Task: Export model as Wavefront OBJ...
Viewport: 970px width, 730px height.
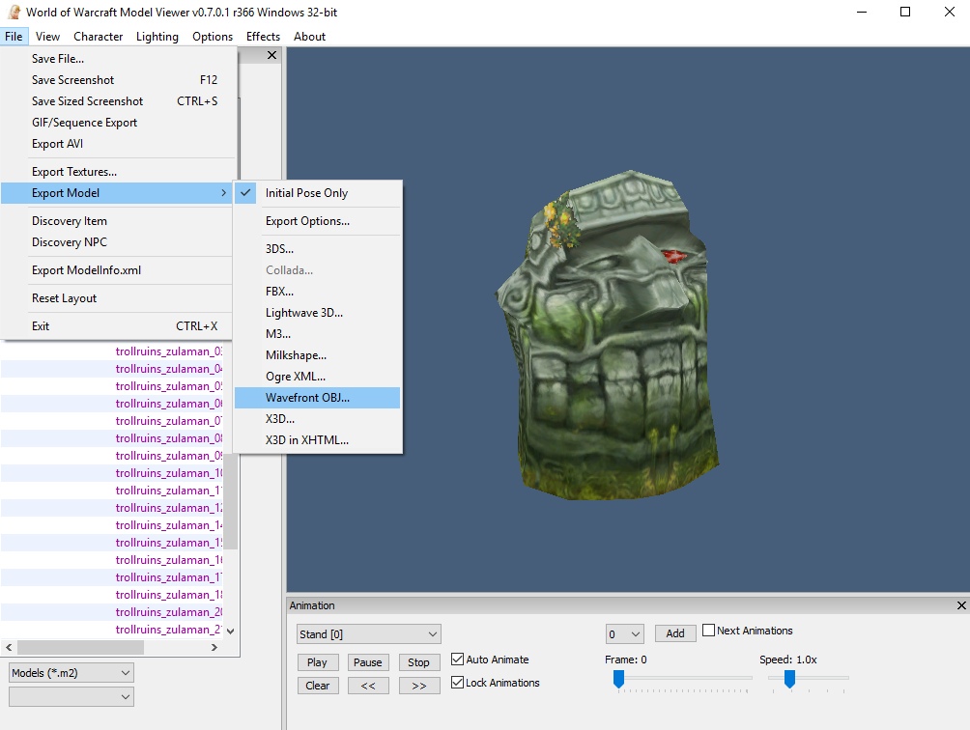Action: (318, 398)
